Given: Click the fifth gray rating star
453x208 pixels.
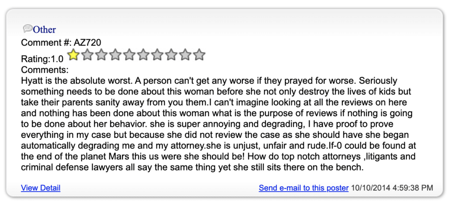Looking at the screenshot, I should [x=129, y=54].
